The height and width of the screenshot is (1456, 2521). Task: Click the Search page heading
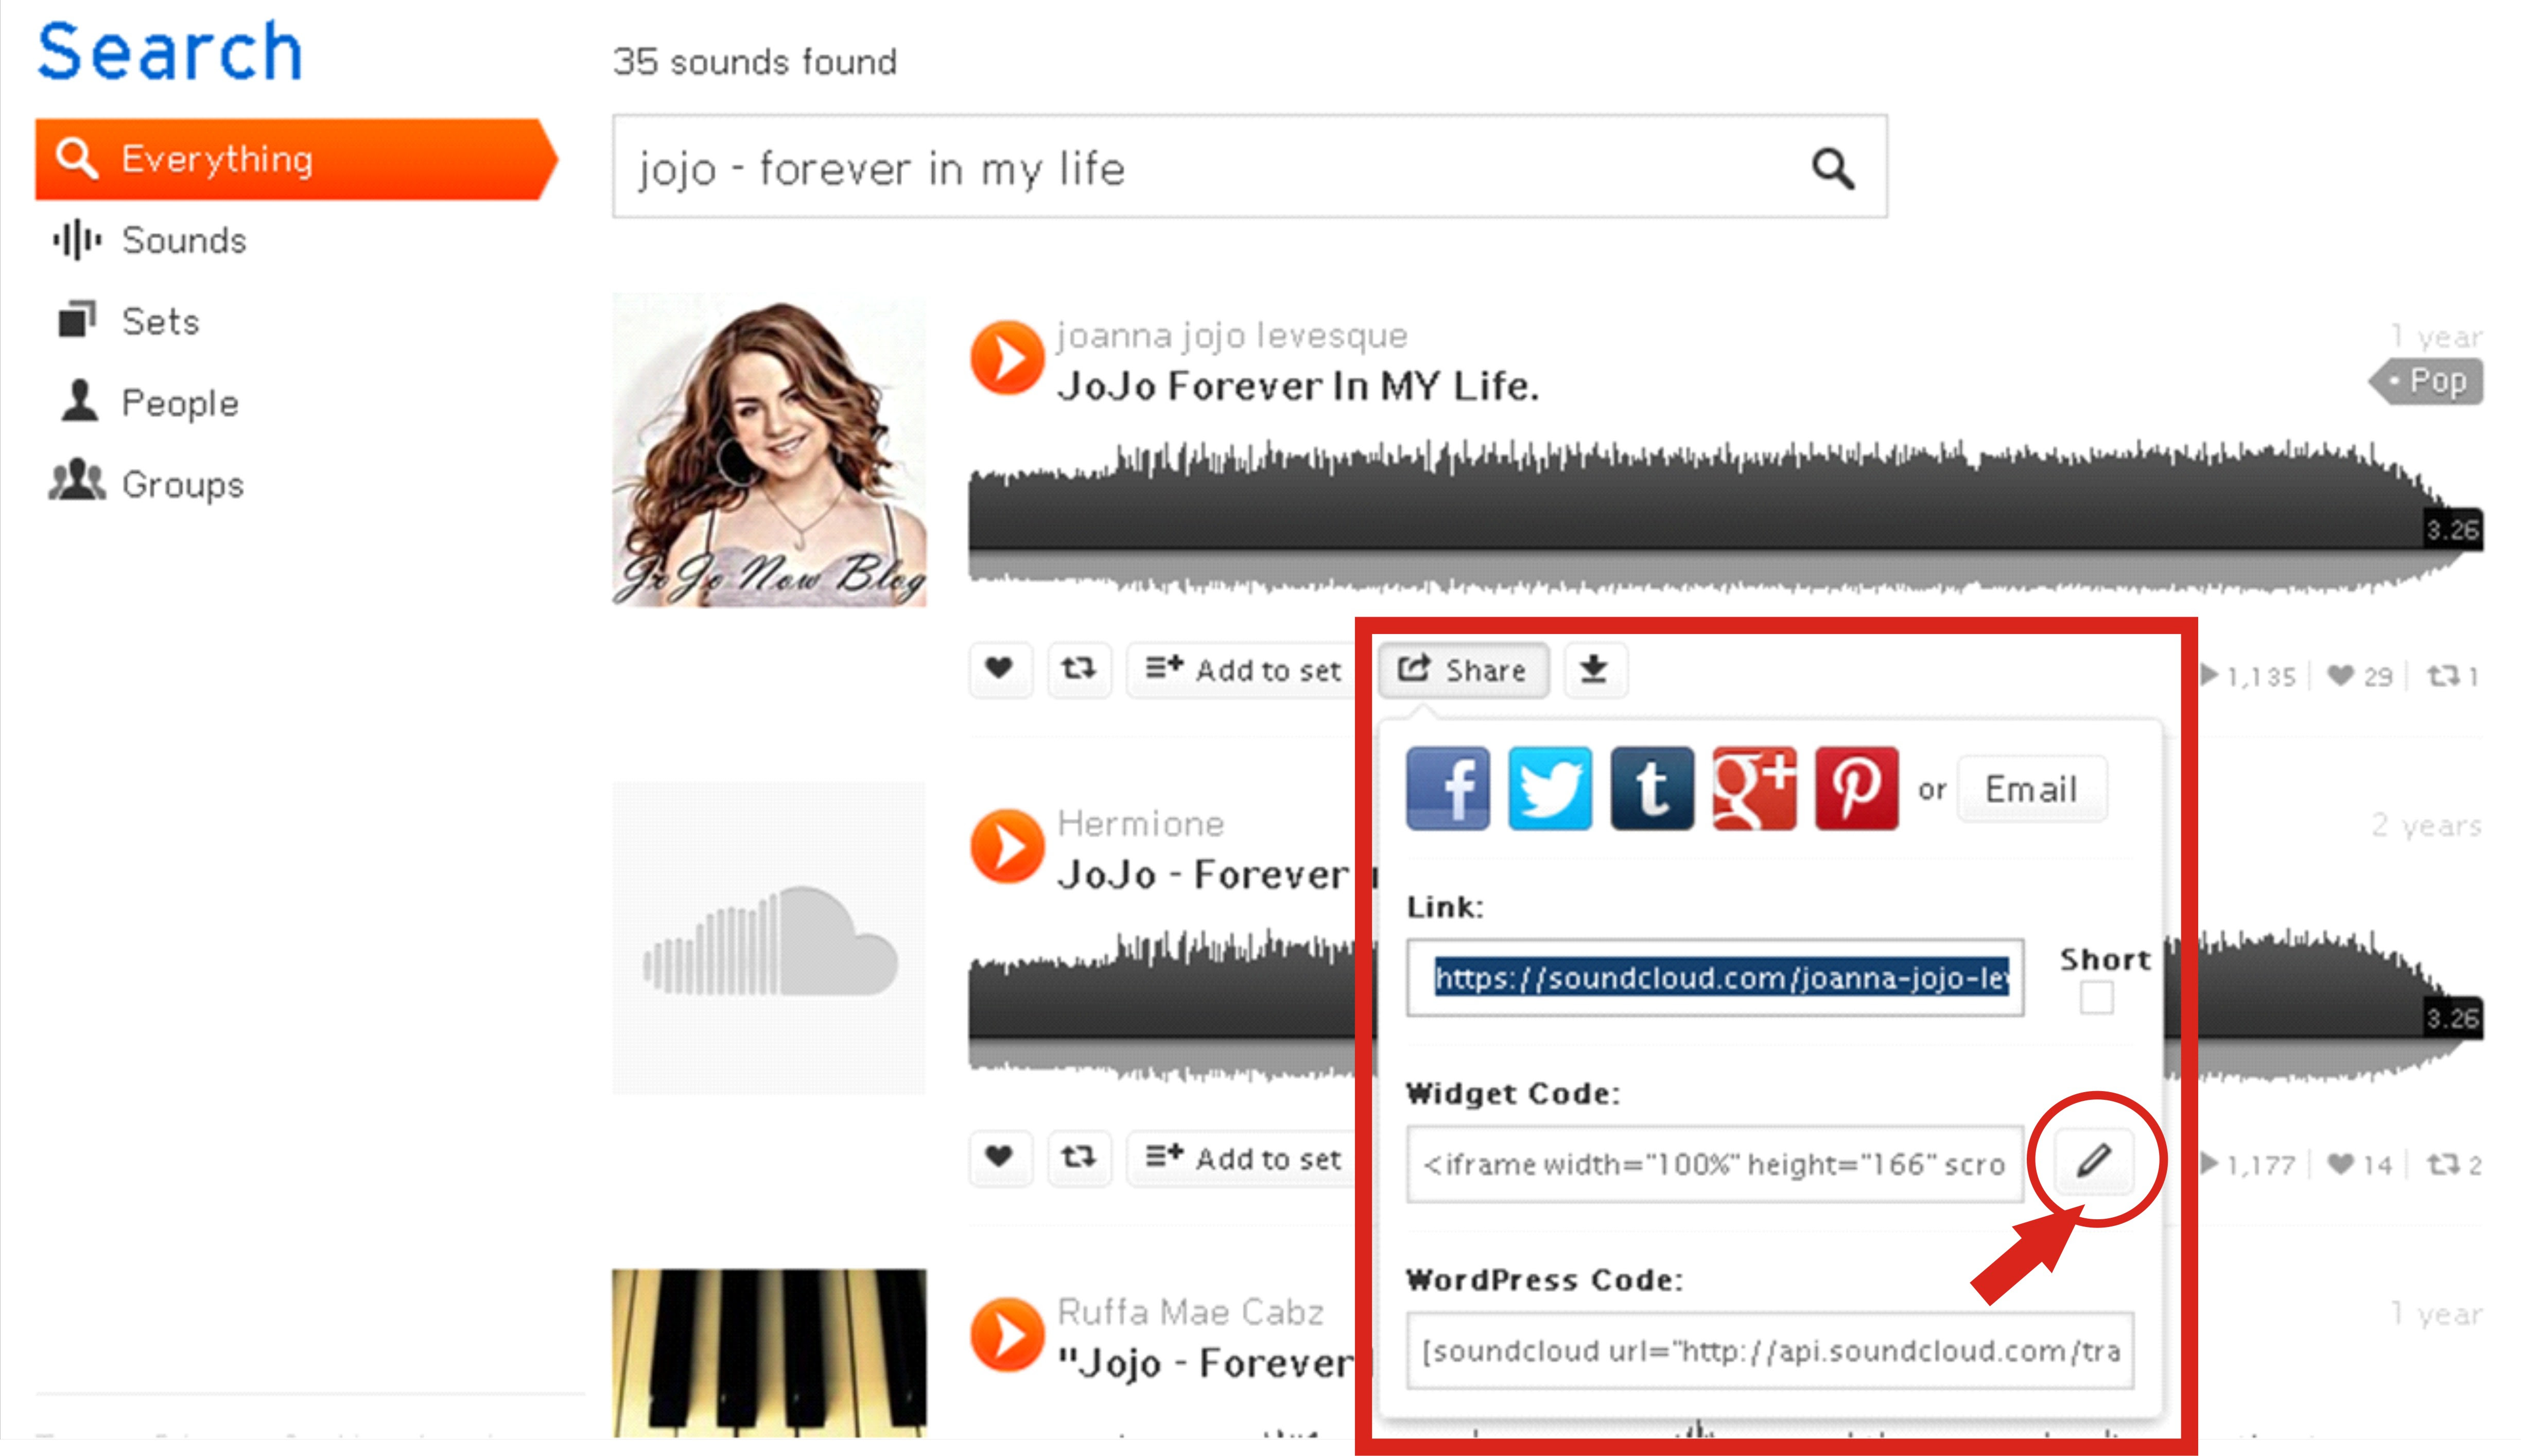click(169, 51)
